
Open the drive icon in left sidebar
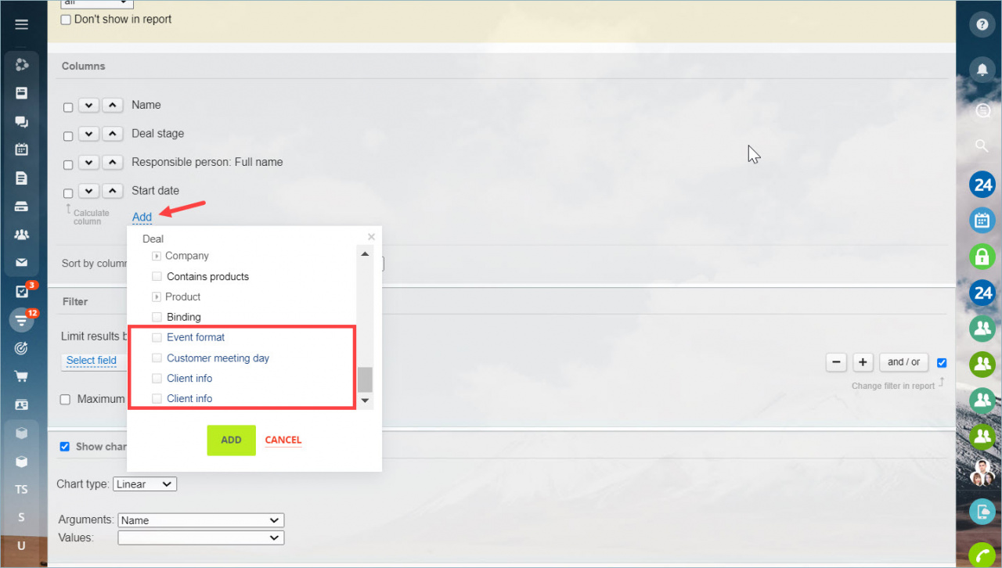pyautogui.click(x=21, y=207)
